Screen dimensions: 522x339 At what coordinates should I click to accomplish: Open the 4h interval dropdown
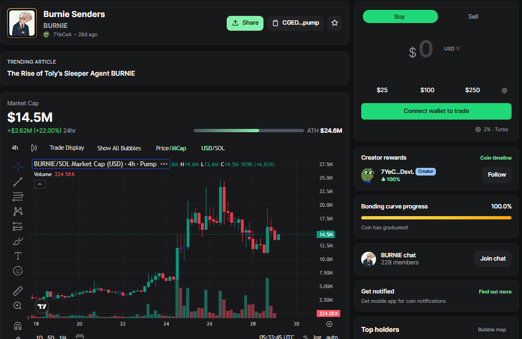pyautogui.click(x=15, y=148)
